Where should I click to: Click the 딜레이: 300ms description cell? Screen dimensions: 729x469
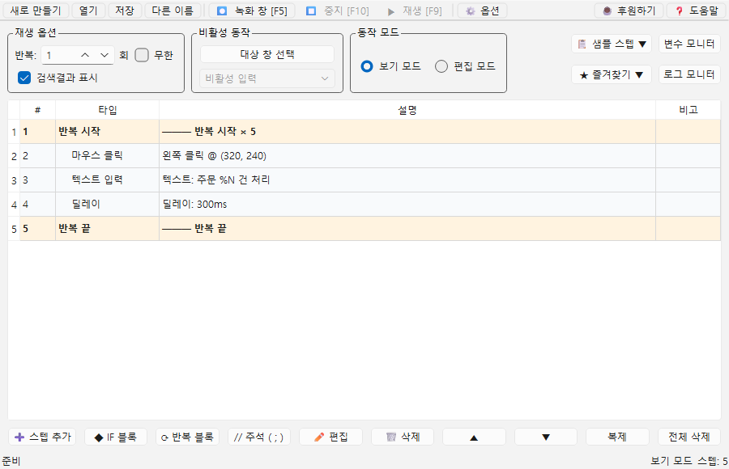(407, 204)
